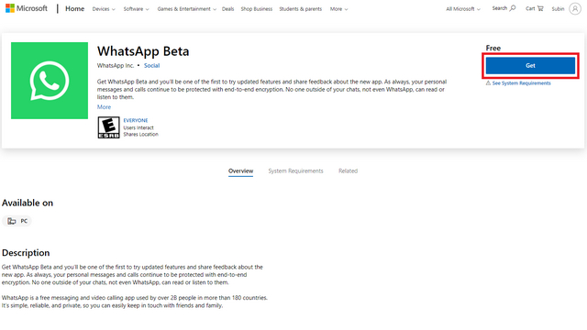
Task: Switch to the System Requirements tab
Action: point(295,171)
